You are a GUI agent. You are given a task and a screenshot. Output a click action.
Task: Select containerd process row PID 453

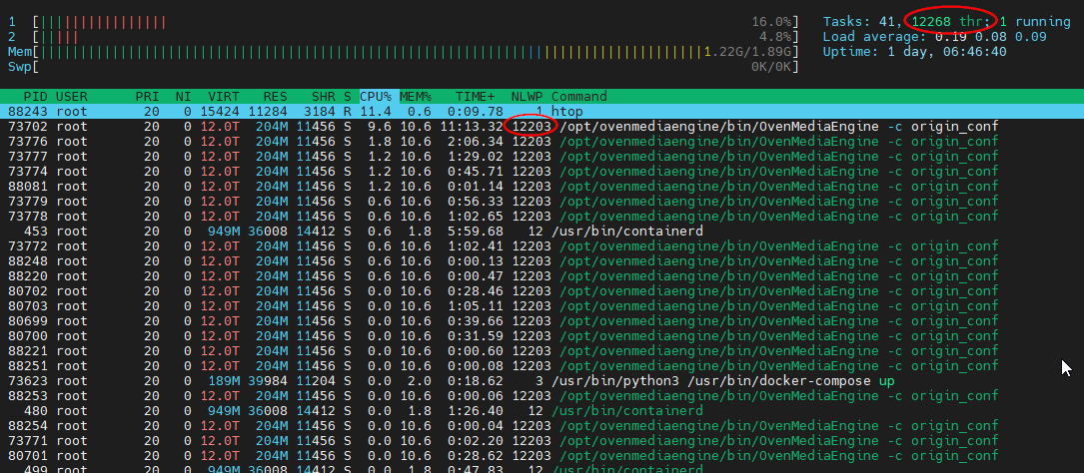coord(542,231)
